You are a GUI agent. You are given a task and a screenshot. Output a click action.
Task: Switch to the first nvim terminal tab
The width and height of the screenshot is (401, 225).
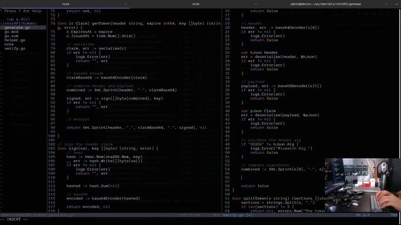[66, 4]
